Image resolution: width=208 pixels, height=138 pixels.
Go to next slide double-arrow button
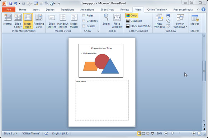204,129
